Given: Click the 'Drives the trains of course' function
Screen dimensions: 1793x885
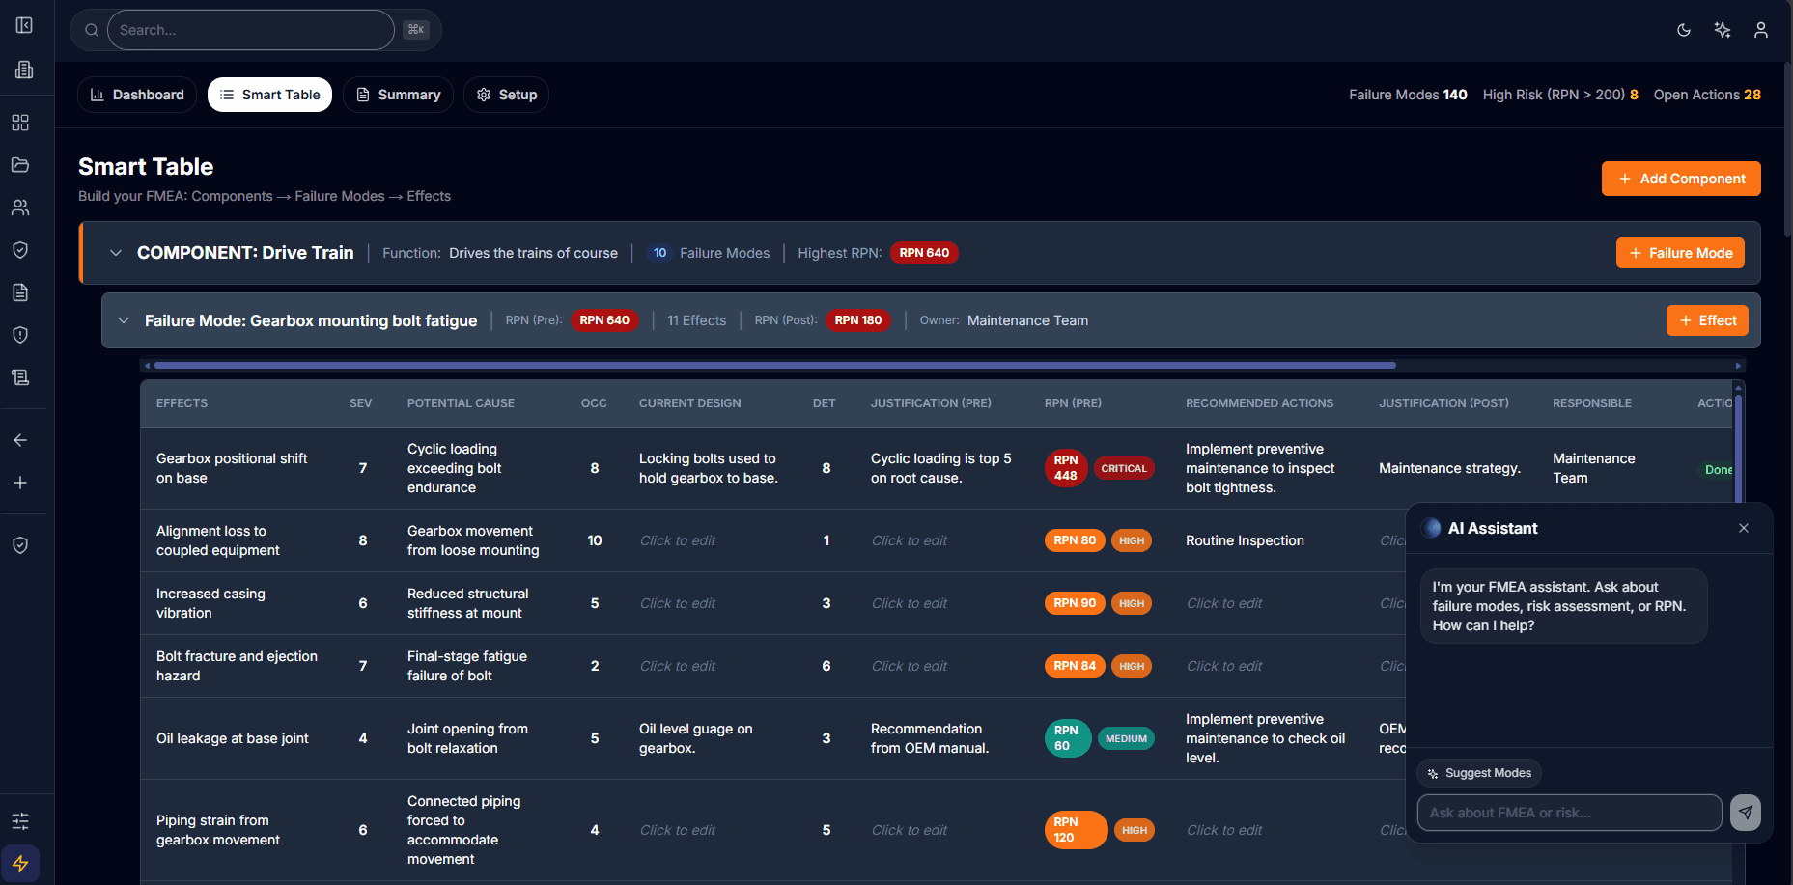Looking at the screenshot, I should (533, 253).
